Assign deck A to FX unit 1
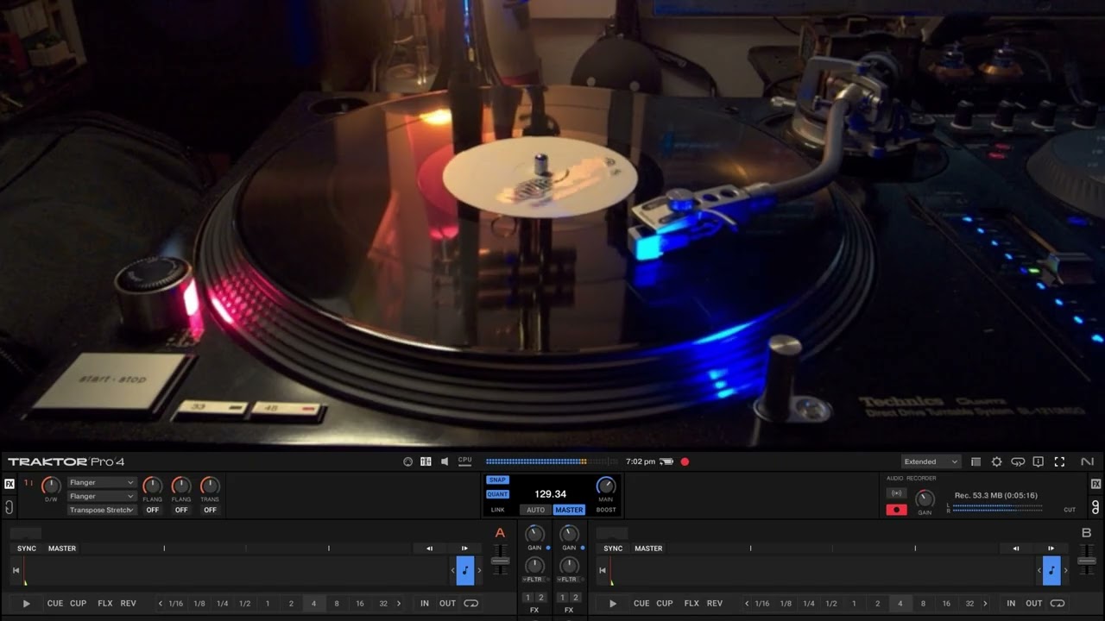Screen dimensions: 1105x621 528,598
